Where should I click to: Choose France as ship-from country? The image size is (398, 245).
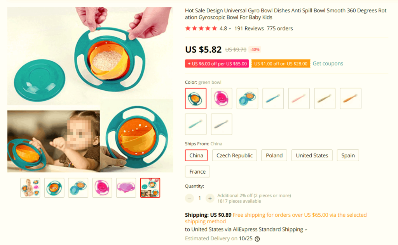tap(197, 171)
